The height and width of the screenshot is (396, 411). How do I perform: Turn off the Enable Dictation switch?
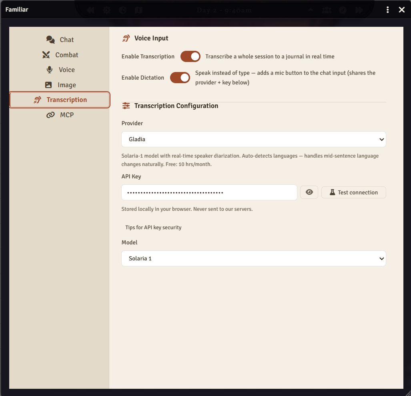[x=180, y=78]
